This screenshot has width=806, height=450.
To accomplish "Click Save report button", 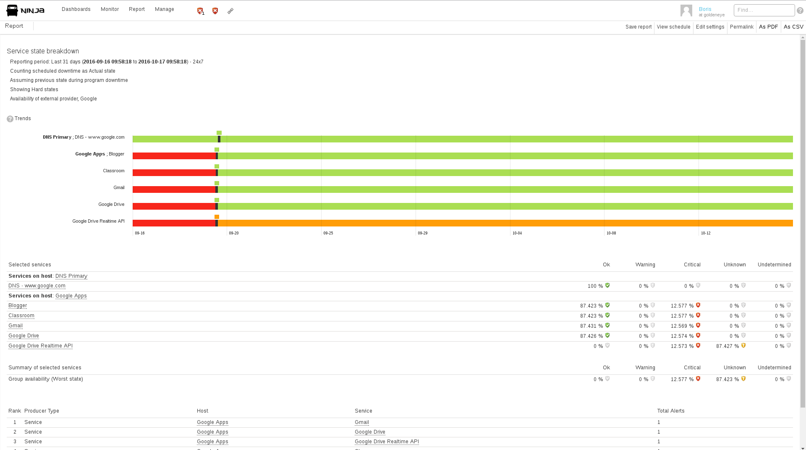I will coord(639,27).
